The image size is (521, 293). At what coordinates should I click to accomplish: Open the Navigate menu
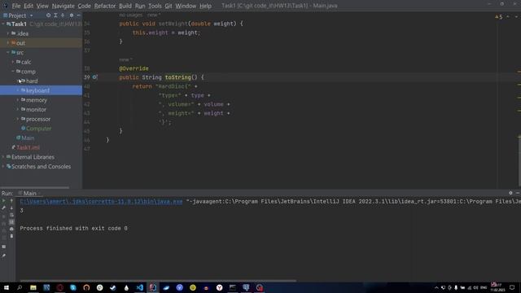tap(63, 6)
